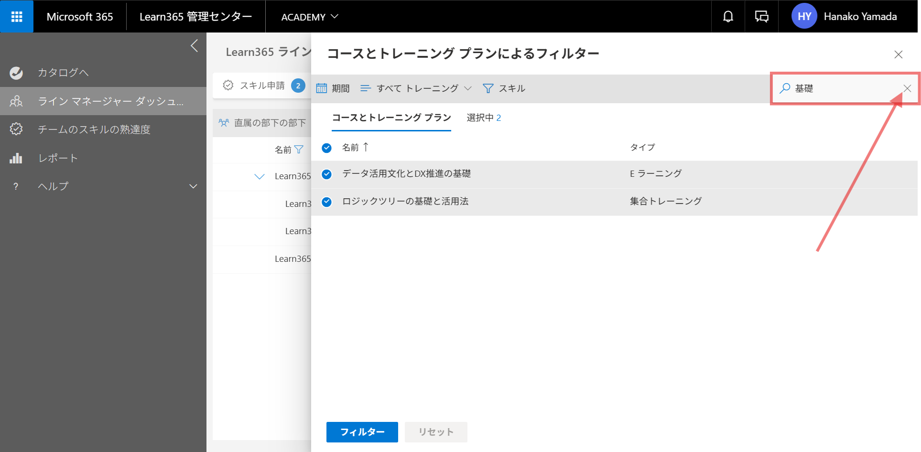Open ライン マネージャー ダッシュボード menu item
This screenshot has height=452, width=921.
(x=103, y=101)
